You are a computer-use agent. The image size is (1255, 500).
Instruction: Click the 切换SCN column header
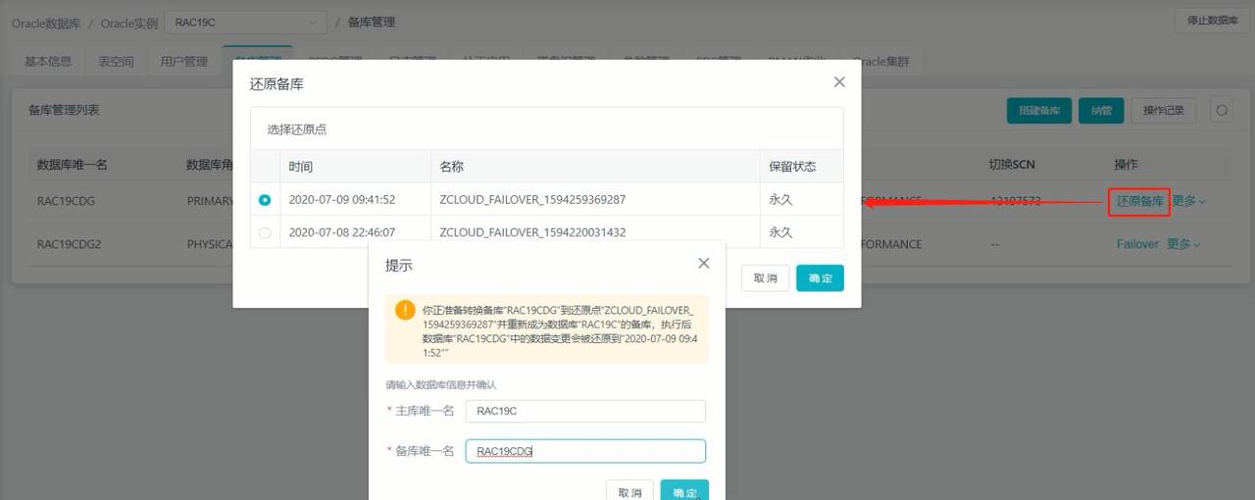1012,165
